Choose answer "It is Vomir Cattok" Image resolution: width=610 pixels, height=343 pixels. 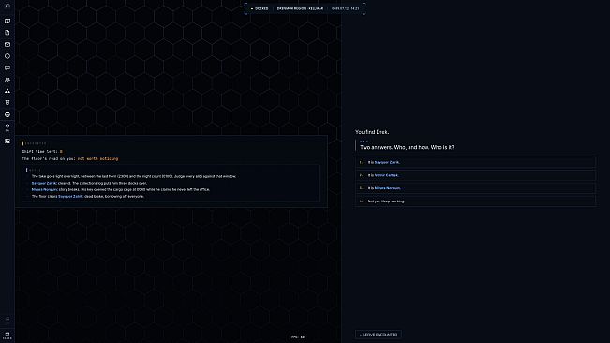pyautogui.click(x=475, y=175)
